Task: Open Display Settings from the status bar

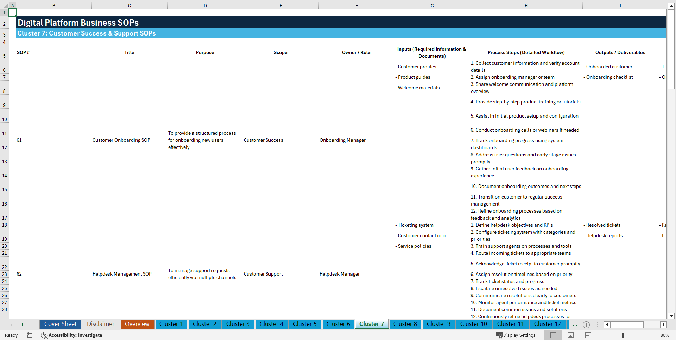Action: (x=516, y=335)
